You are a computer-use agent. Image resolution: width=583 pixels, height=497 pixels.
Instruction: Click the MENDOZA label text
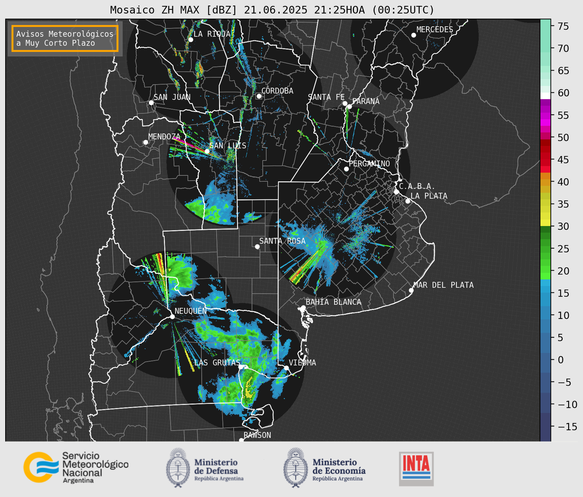(164, 137)
